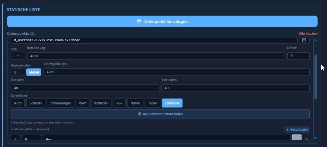
Task: Choose the Auto display mode
Action: coord(18,103)
